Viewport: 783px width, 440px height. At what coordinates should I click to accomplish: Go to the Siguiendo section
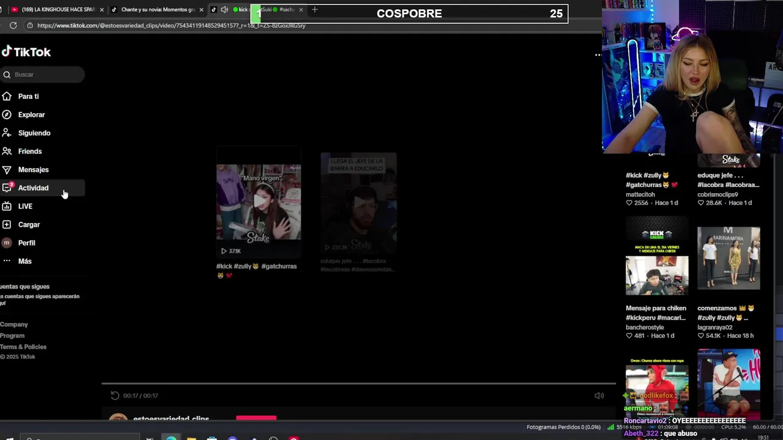click(34, 133)
